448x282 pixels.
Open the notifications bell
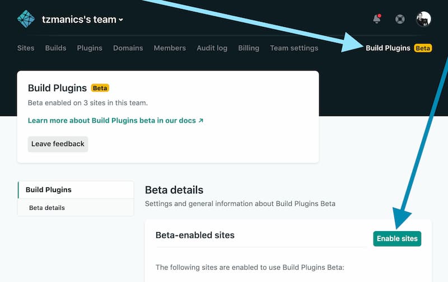[x=377, y=19]
